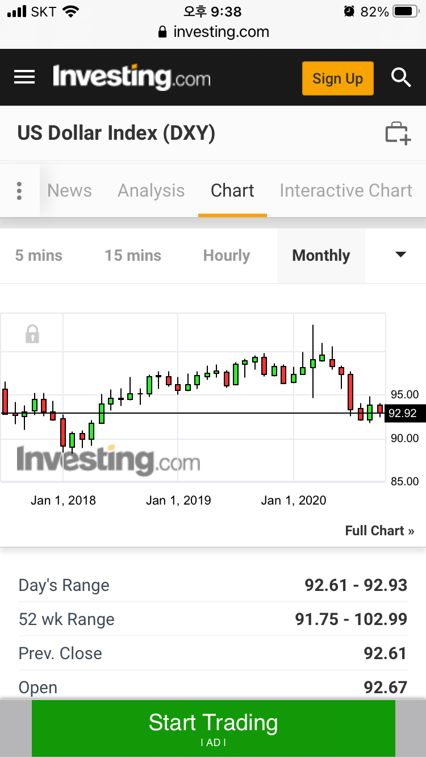Select the Monthly timeframe

321,256
